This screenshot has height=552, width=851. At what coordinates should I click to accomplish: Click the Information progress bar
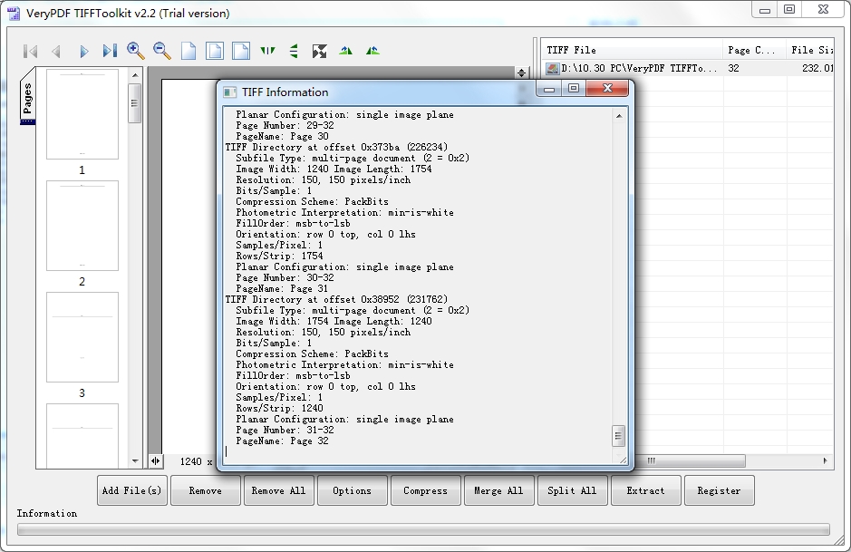(423, 529)
